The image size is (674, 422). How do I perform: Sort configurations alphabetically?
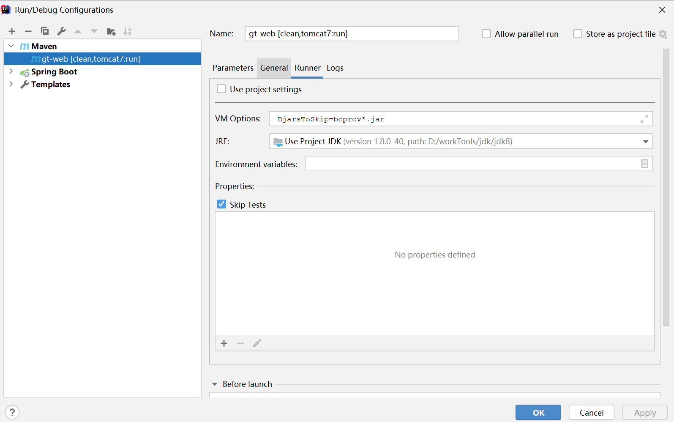tap(127, 31)
